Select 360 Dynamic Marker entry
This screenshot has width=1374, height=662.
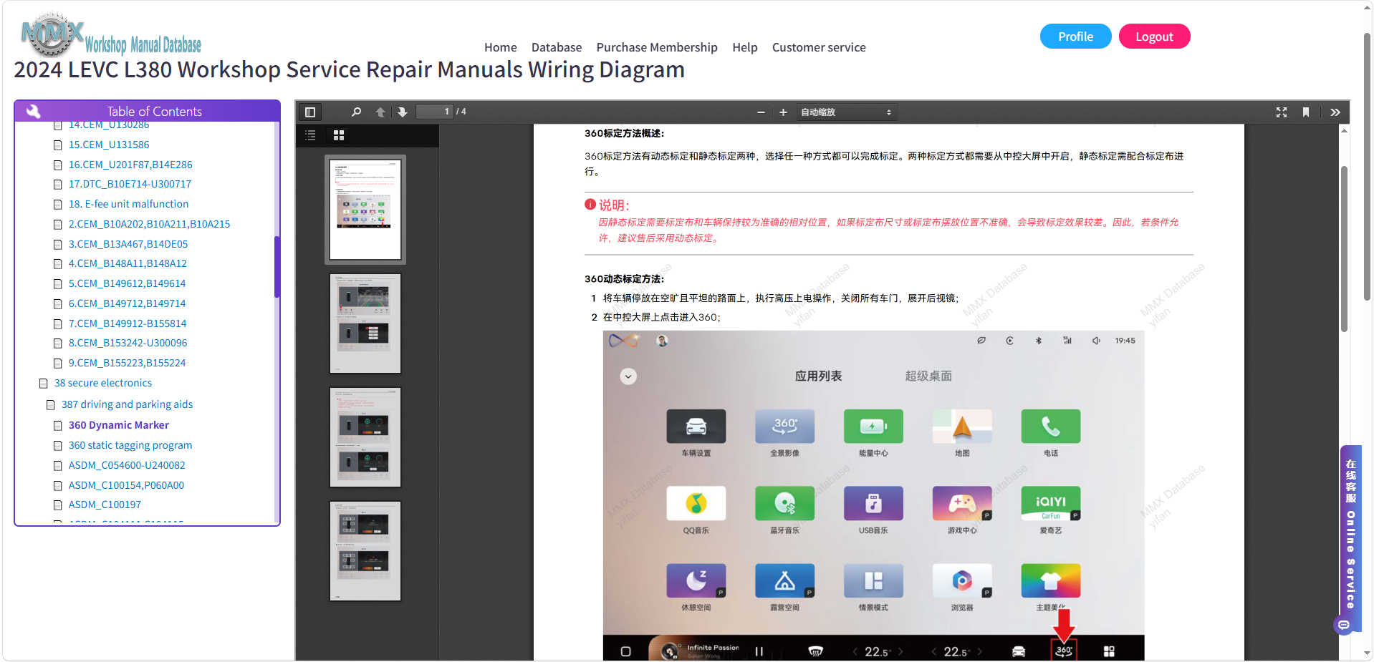point(119,425)
